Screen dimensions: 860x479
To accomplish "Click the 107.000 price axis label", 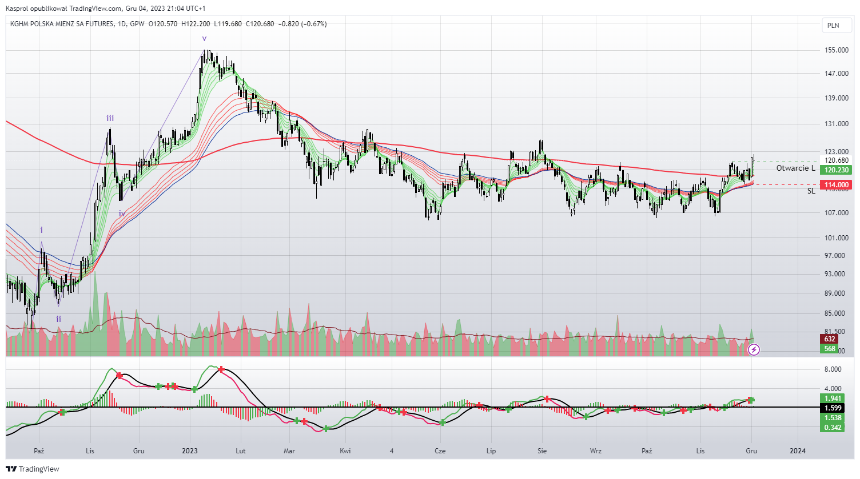I will 837,213.
